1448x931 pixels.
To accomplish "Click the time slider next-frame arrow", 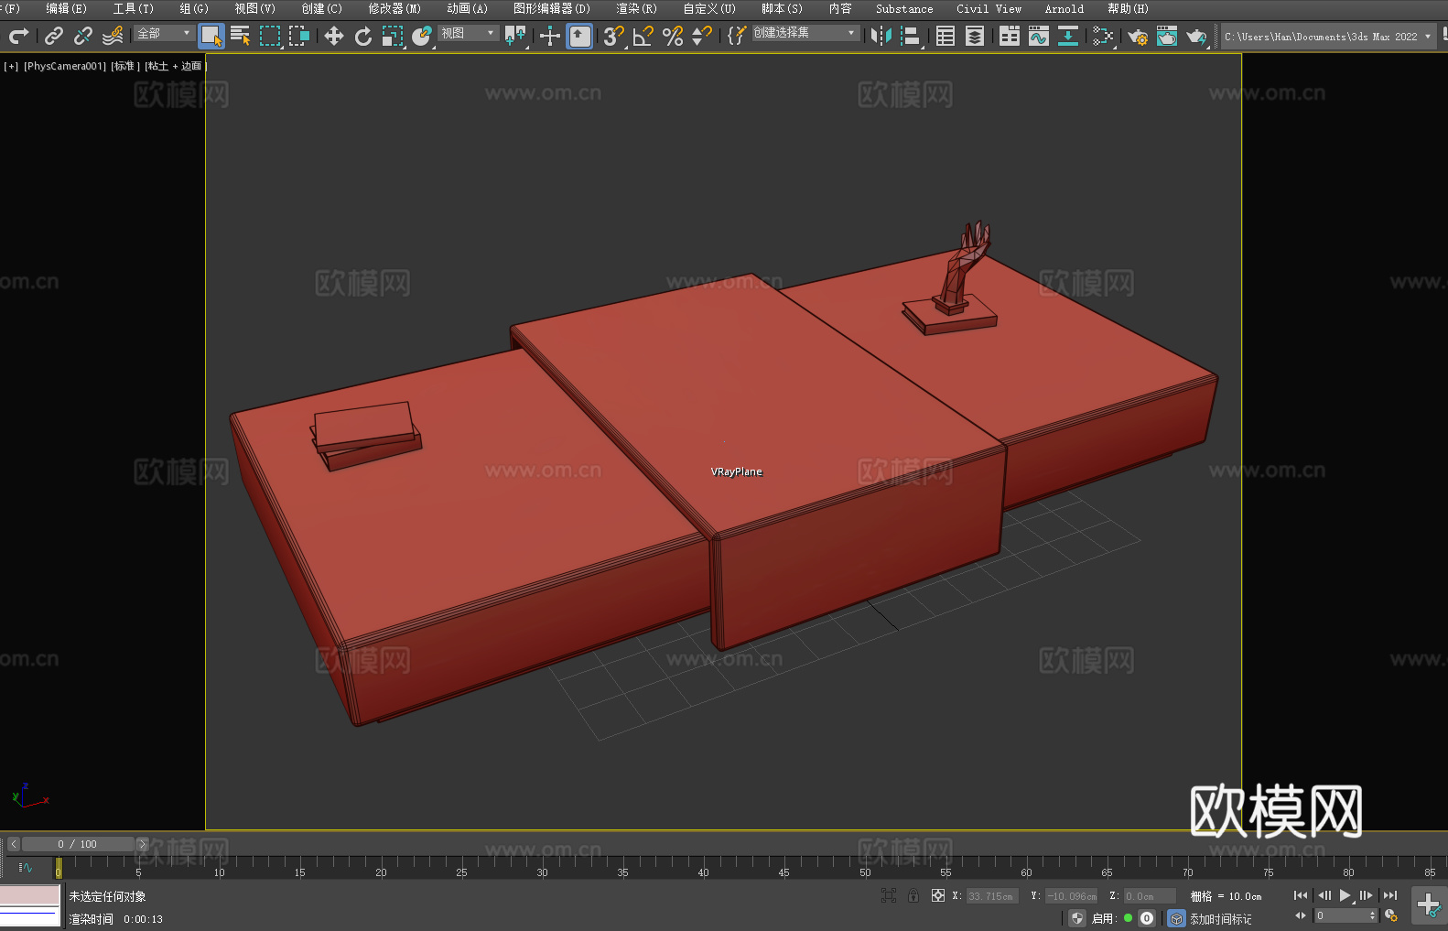I will pos(142,844).
